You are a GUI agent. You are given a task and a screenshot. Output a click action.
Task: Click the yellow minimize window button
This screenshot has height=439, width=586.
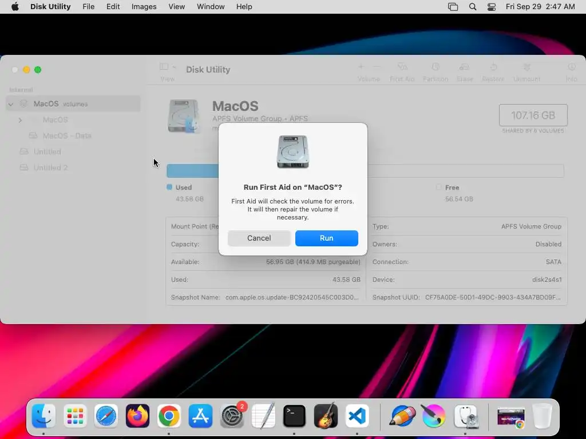(26, 70)
